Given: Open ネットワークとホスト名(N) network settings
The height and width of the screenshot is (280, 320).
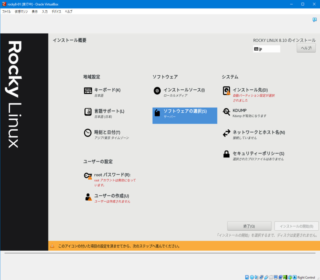Looking at the screenshot, I should point(254,135).
